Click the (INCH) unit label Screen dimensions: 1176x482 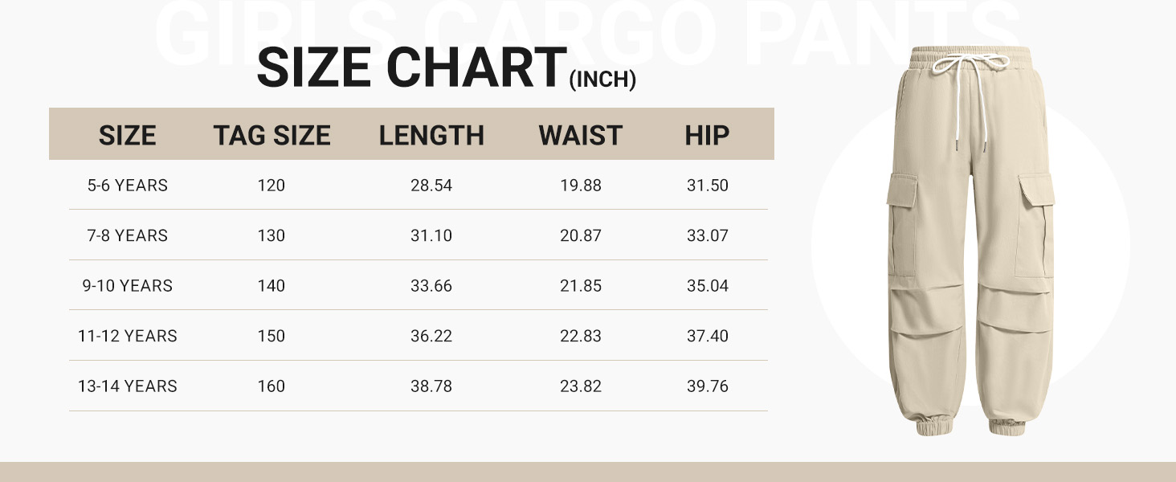(602, 80)
